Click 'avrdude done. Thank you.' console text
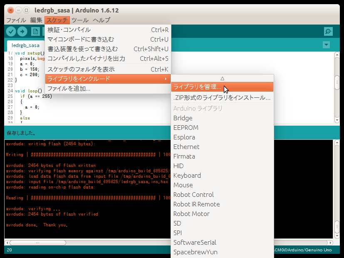This screenshot has width=344, height=258. click(37, 225)
